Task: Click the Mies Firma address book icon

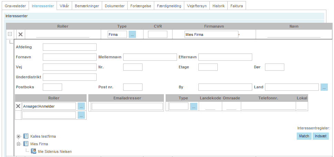Action: point(26,144)
